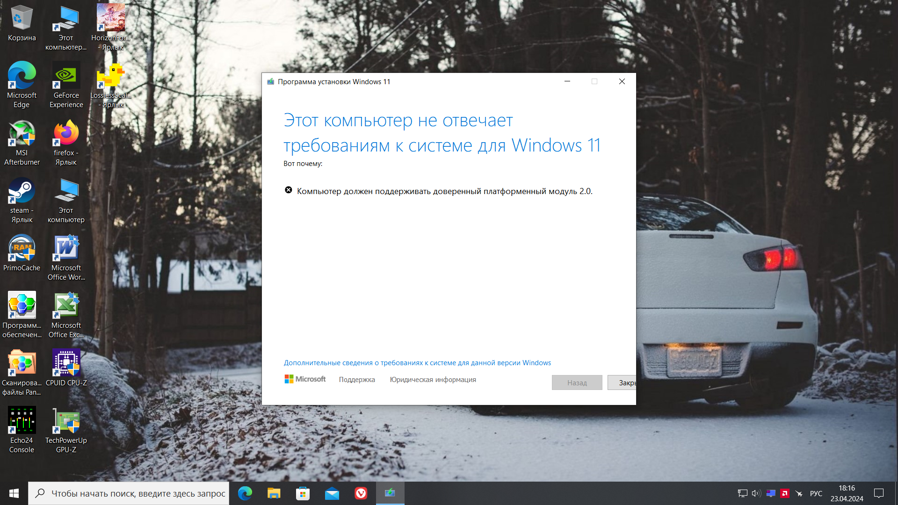Click the Поддержка support link

pos(357,380)
